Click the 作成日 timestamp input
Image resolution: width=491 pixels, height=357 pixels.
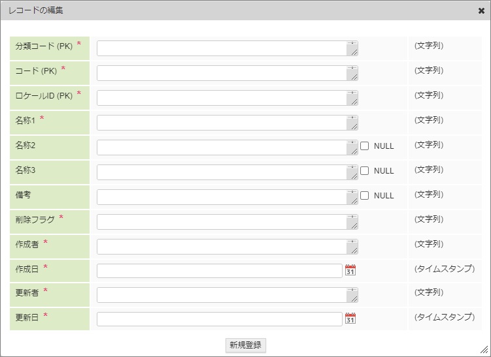click(x=219, y=271)
